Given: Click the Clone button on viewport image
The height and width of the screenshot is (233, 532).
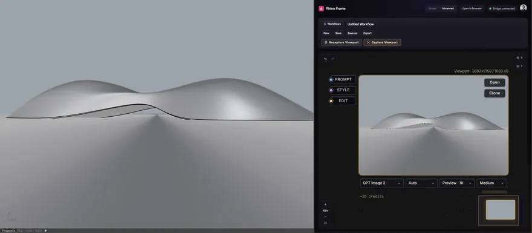Looking at the screenshot, I should 495,93.
